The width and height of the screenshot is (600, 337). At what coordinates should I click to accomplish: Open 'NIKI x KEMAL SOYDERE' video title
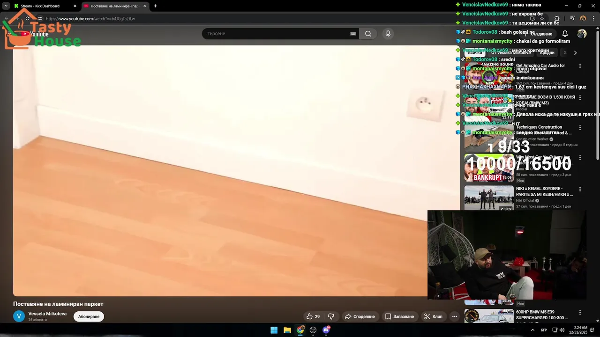pos(544,191)
